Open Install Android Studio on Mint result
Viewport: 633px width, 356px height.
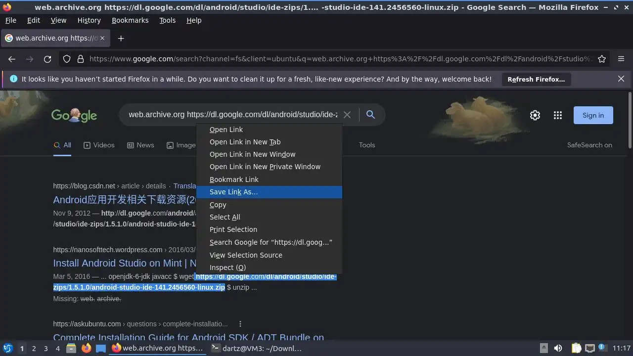pyautogui.click(x=125, y=263)
